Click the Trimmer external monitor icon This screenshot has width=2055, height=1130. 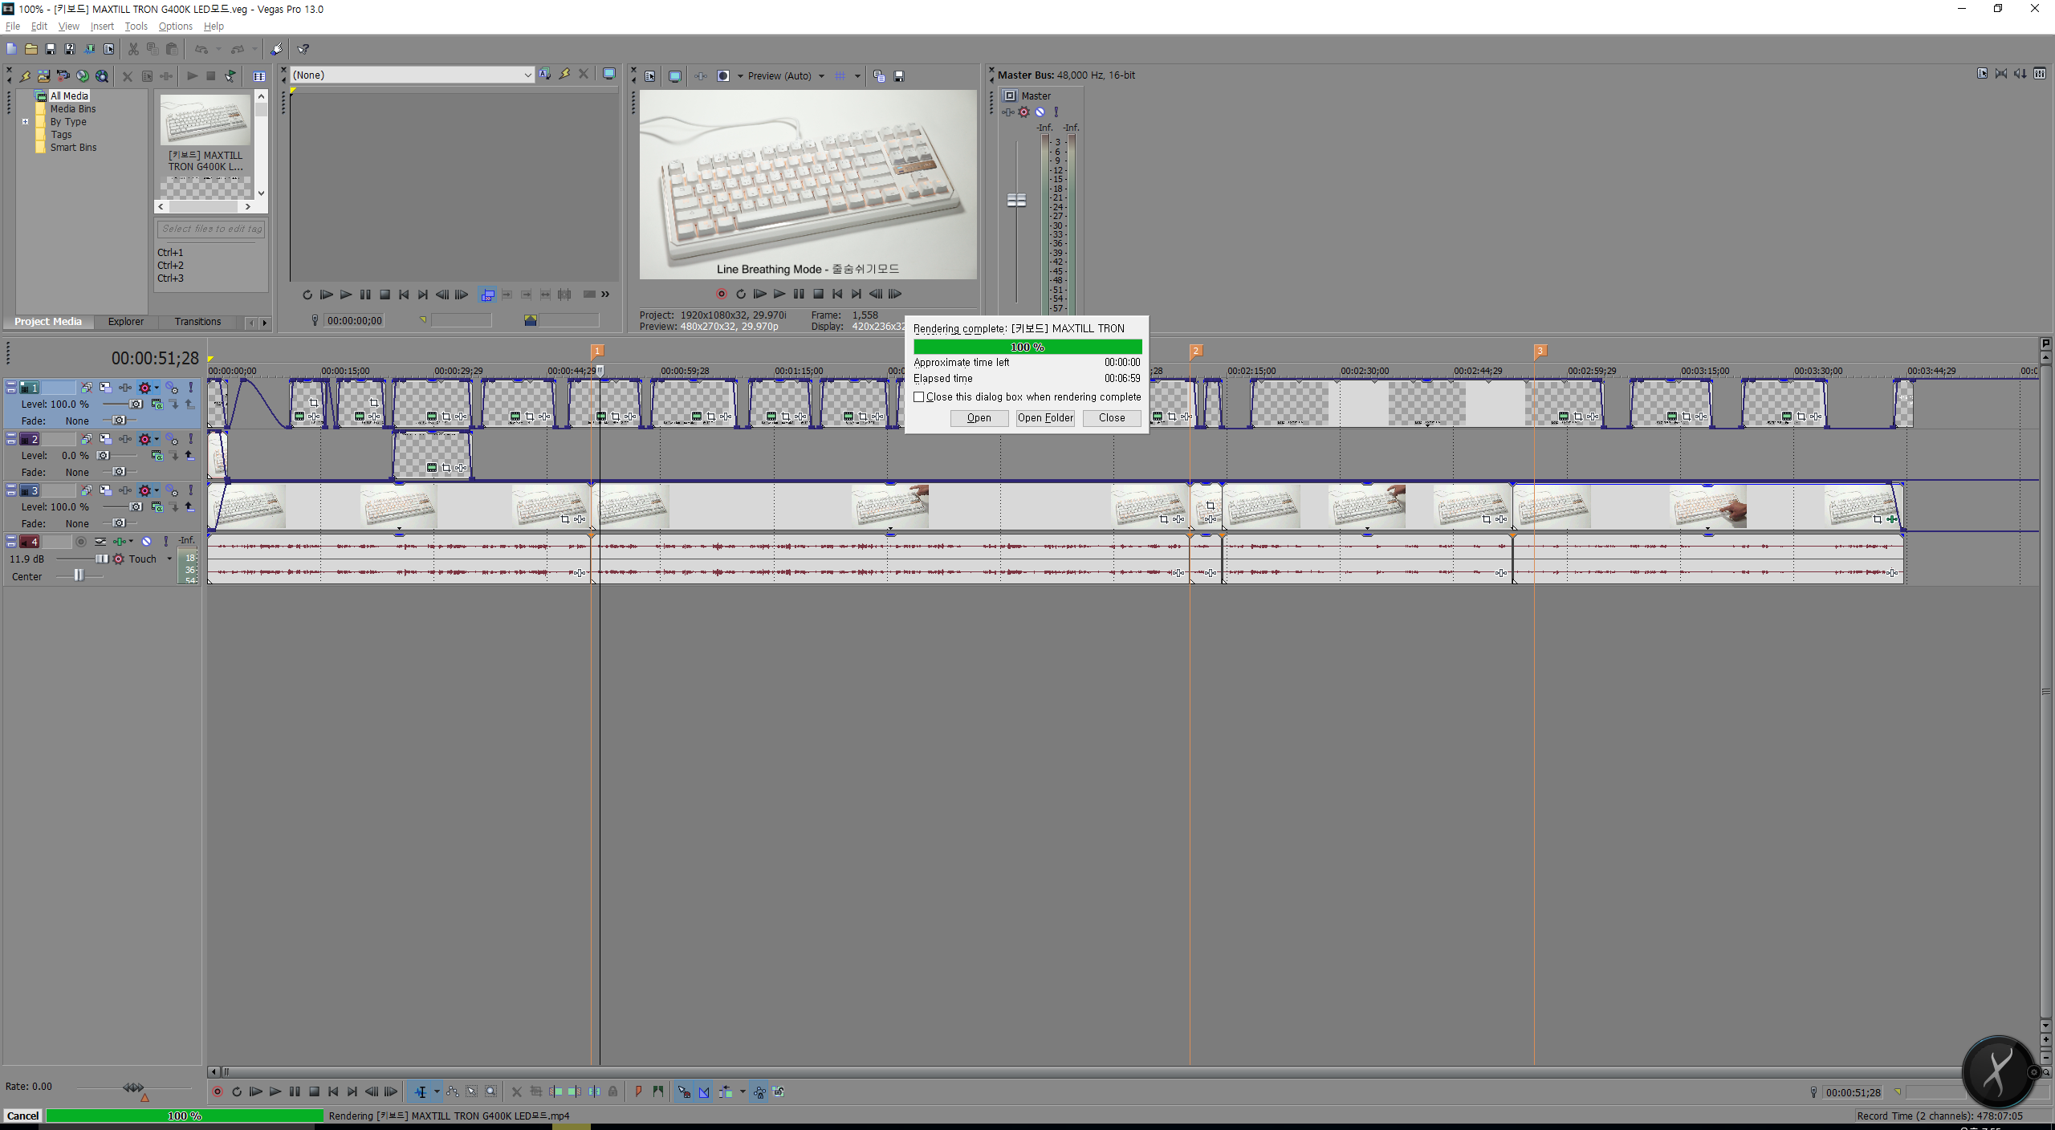click(609, 74)
